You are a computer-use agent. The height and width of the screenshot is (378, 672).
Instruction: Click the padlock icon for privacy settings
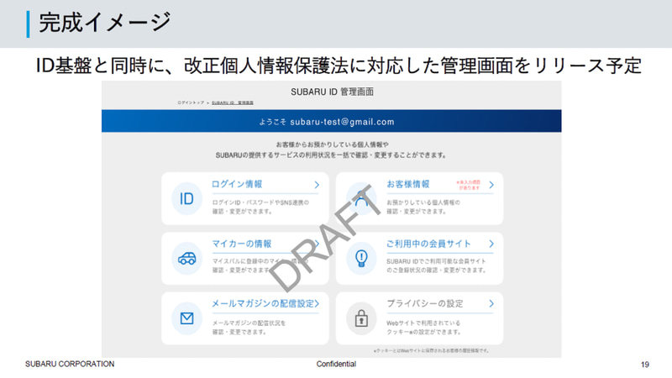click(361, 318)
